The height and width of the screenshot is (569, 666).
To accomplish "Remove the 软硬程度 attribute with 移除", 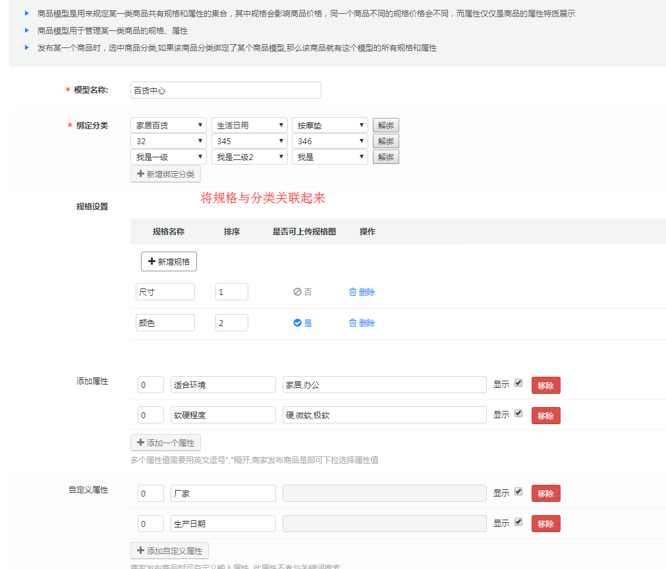I will tap(545, 416).
